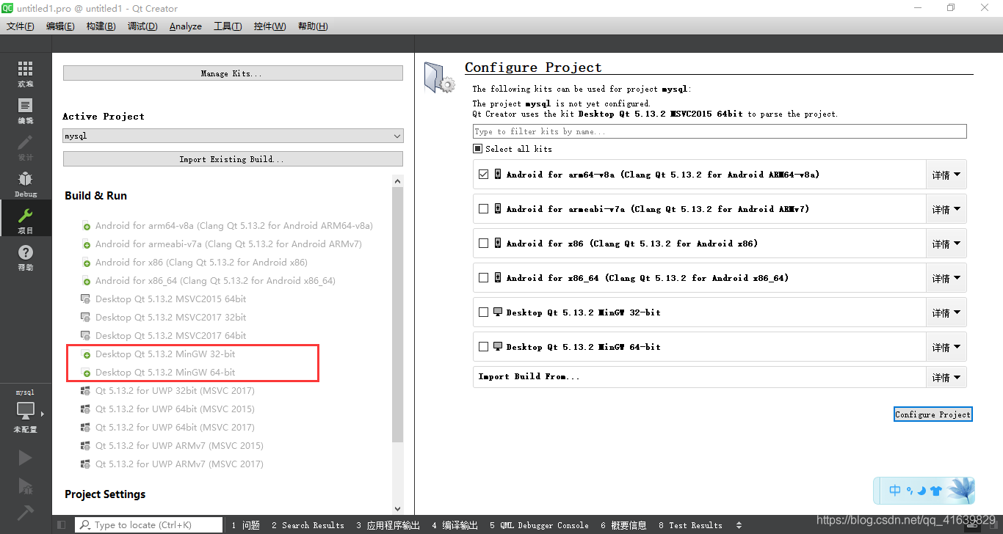Check Desktop Qt 5.13.2 MinGW 32-bit checkbox
This screenshot has height=534, width=1003.
[x=483, y=312]
